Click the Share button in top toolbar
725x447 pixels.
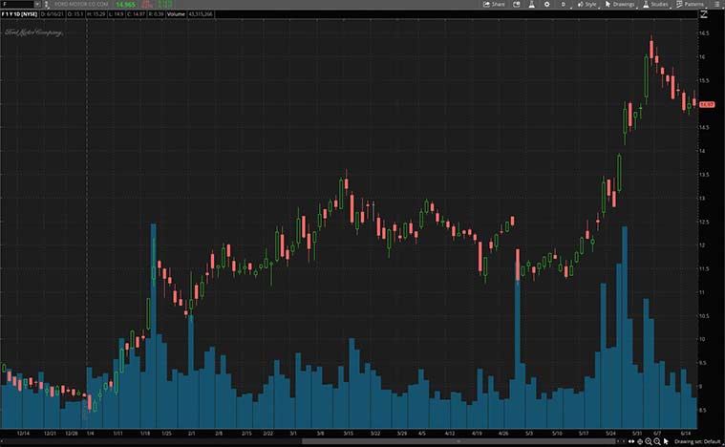click(x=494, y=5)
